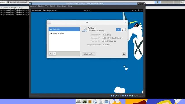
Task: Open VirtualBox Entrada menu
Action: coord(53,6)
